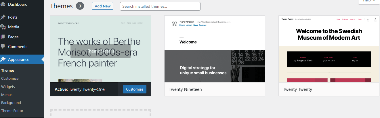Click the Twenty Twenty theme name

[x=297, y=89]
